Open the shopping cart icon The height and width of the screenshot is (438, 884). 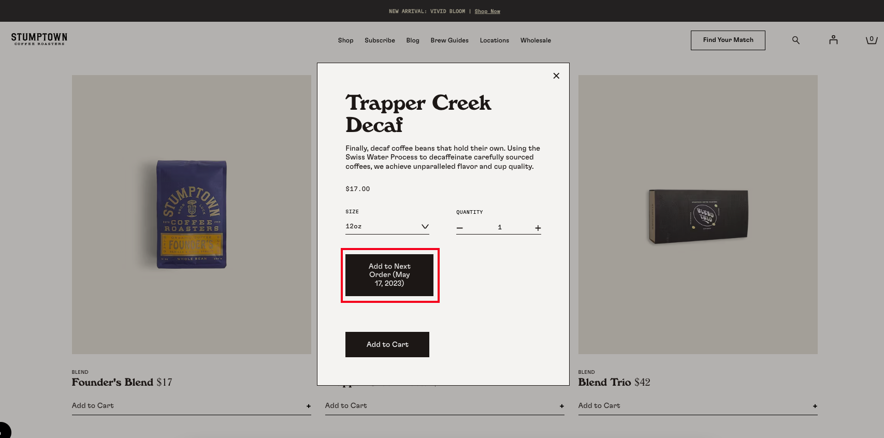point(872,40)
